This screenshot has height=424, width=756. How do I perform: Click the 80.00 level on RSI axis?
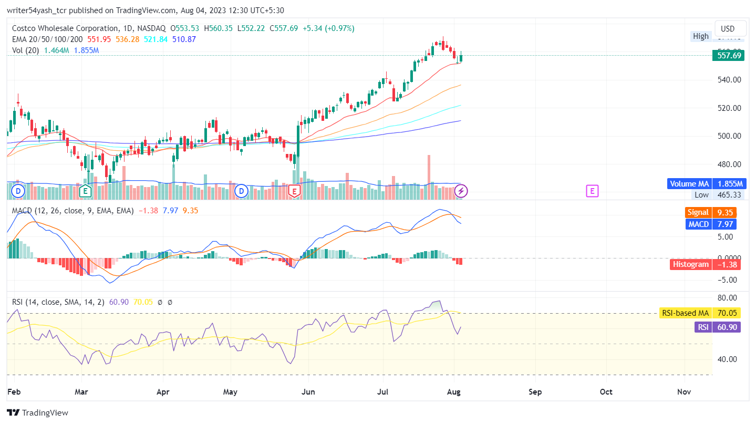pos(728,297)
